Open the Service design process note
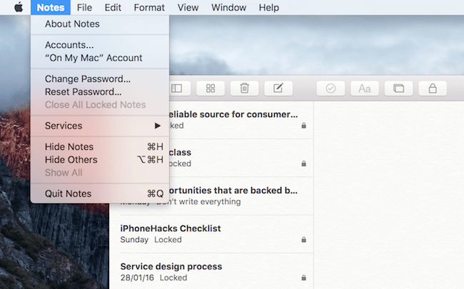464x289 pixels. [x=211, y=272]
